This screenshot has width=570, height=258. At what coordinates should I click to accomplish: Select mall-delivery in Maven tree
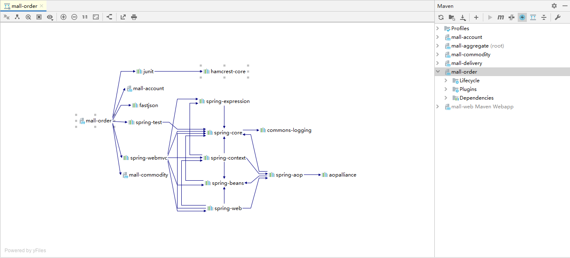pos(467,63)
